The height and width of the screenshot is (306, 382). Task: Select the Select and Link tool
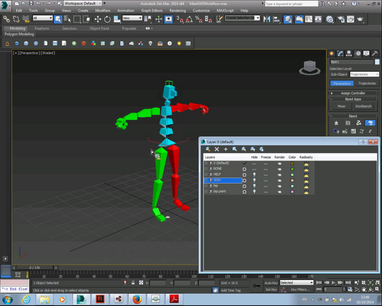[x=6, y=19]
